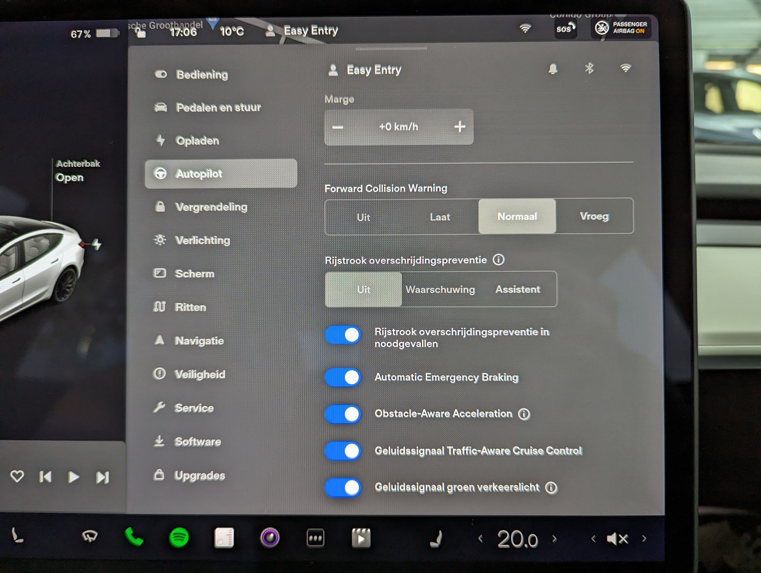
Task: Open the theater clapperboard app
Action: 361,538
